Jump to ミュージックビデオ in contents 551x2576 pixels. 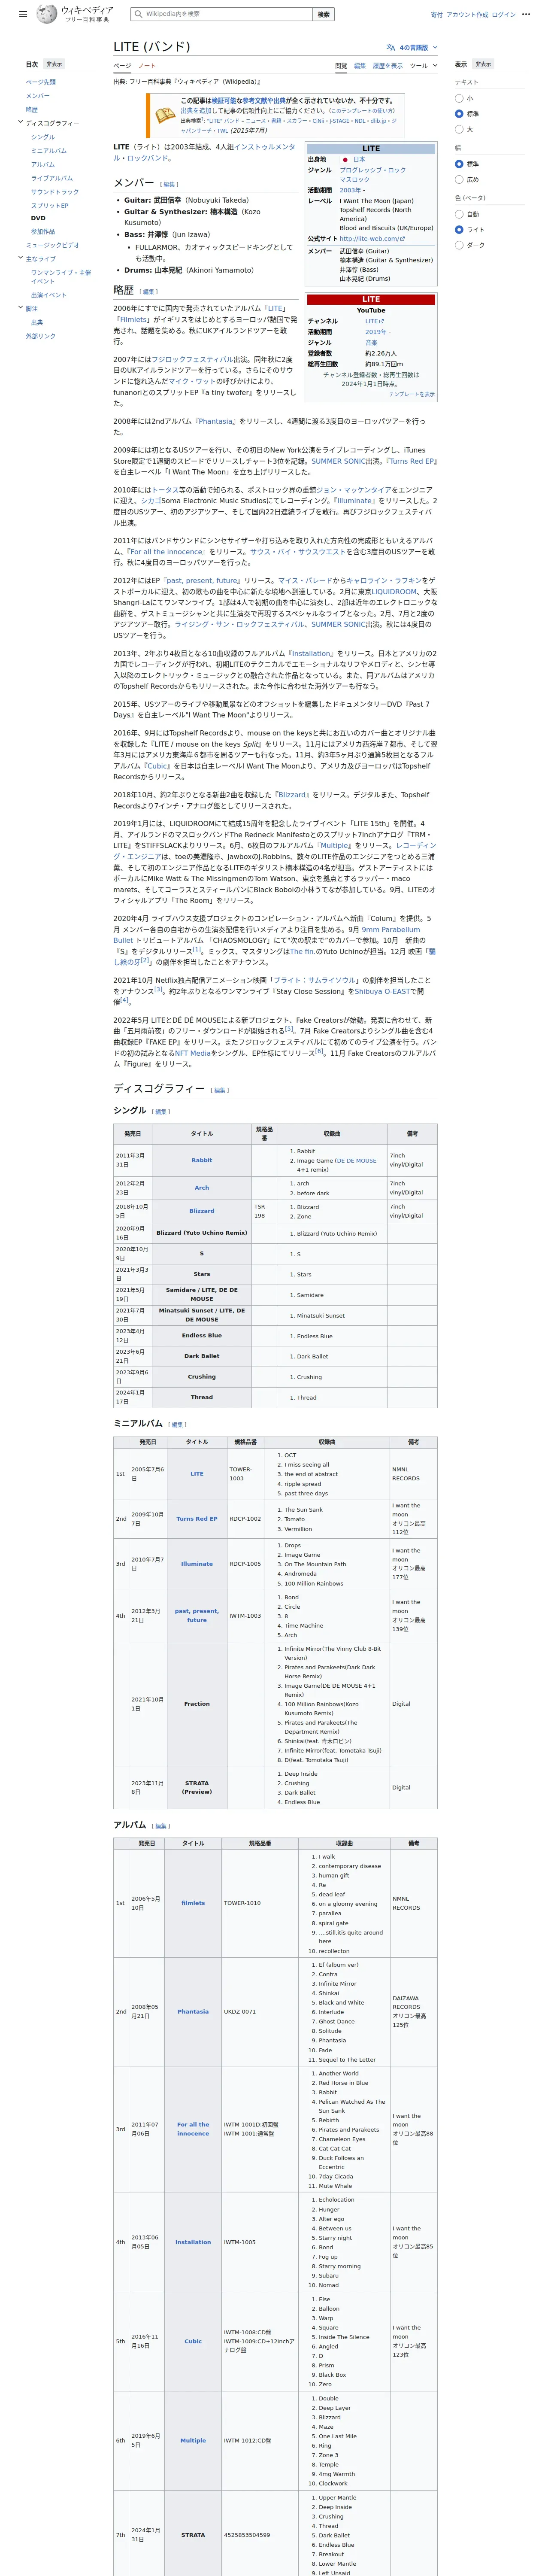[53, 245]
